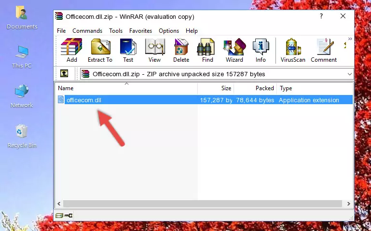Click the WinRAR title bar icon
Screen dimensions: 371x231
coord(59,16)
